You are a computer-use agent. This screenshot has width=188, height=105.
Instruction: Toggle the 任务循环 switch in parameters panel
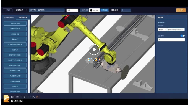tap(182, 36)
